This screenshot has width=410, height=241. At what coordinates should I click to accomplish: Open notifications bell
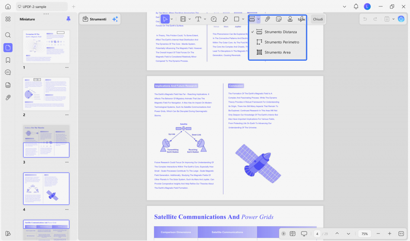click(356, 6)
